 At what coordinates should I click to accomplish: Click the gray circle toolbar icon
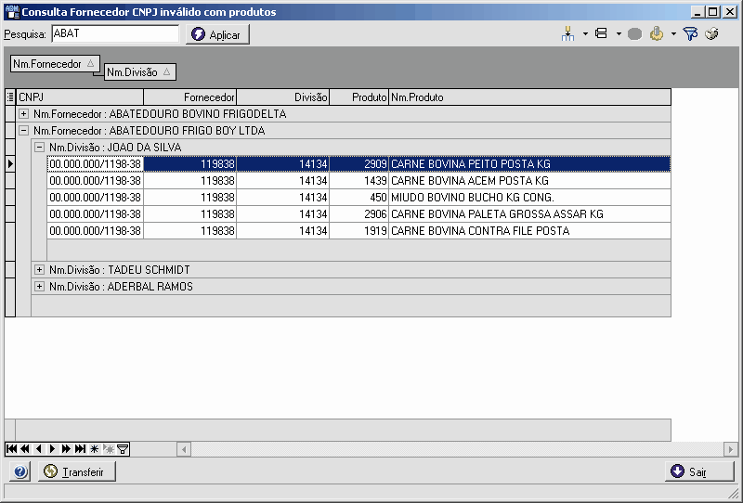(634, 33)
